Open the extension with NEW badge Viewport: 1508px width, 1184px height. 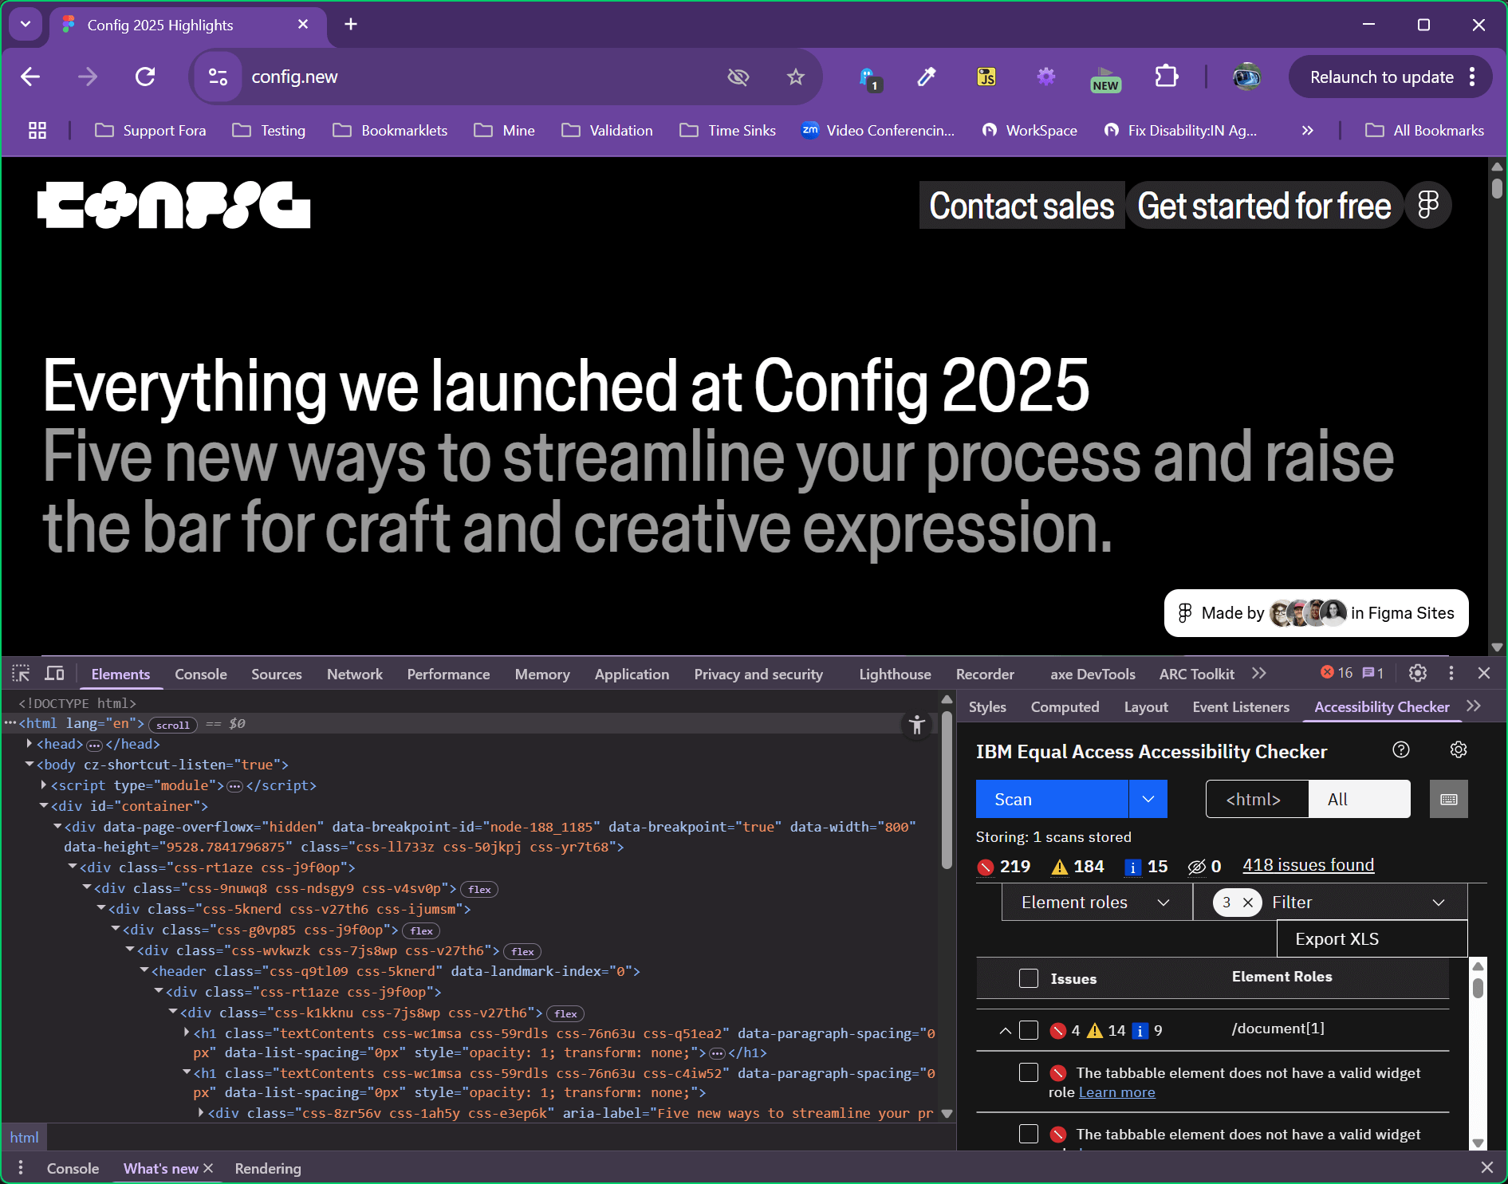point(1105,78)
